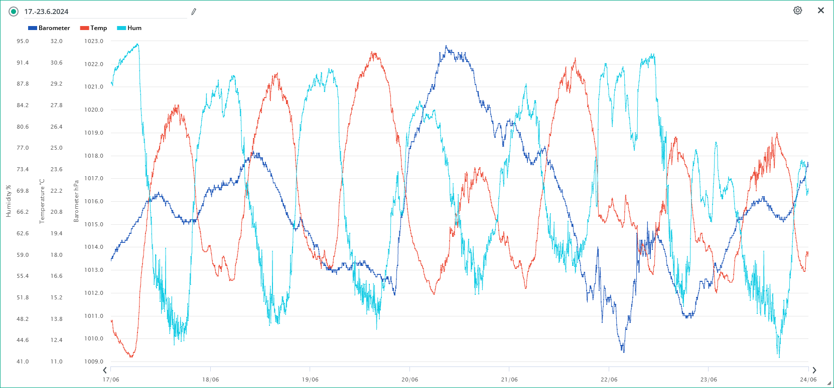This screenshot has height=388, width=834.
Task: Toggle the Temp series legend label
Action: (98, 28)
